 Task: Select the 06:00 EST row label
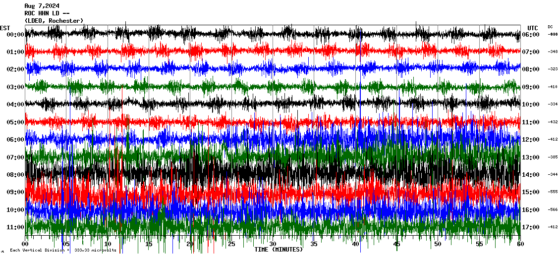click(16, 140)
